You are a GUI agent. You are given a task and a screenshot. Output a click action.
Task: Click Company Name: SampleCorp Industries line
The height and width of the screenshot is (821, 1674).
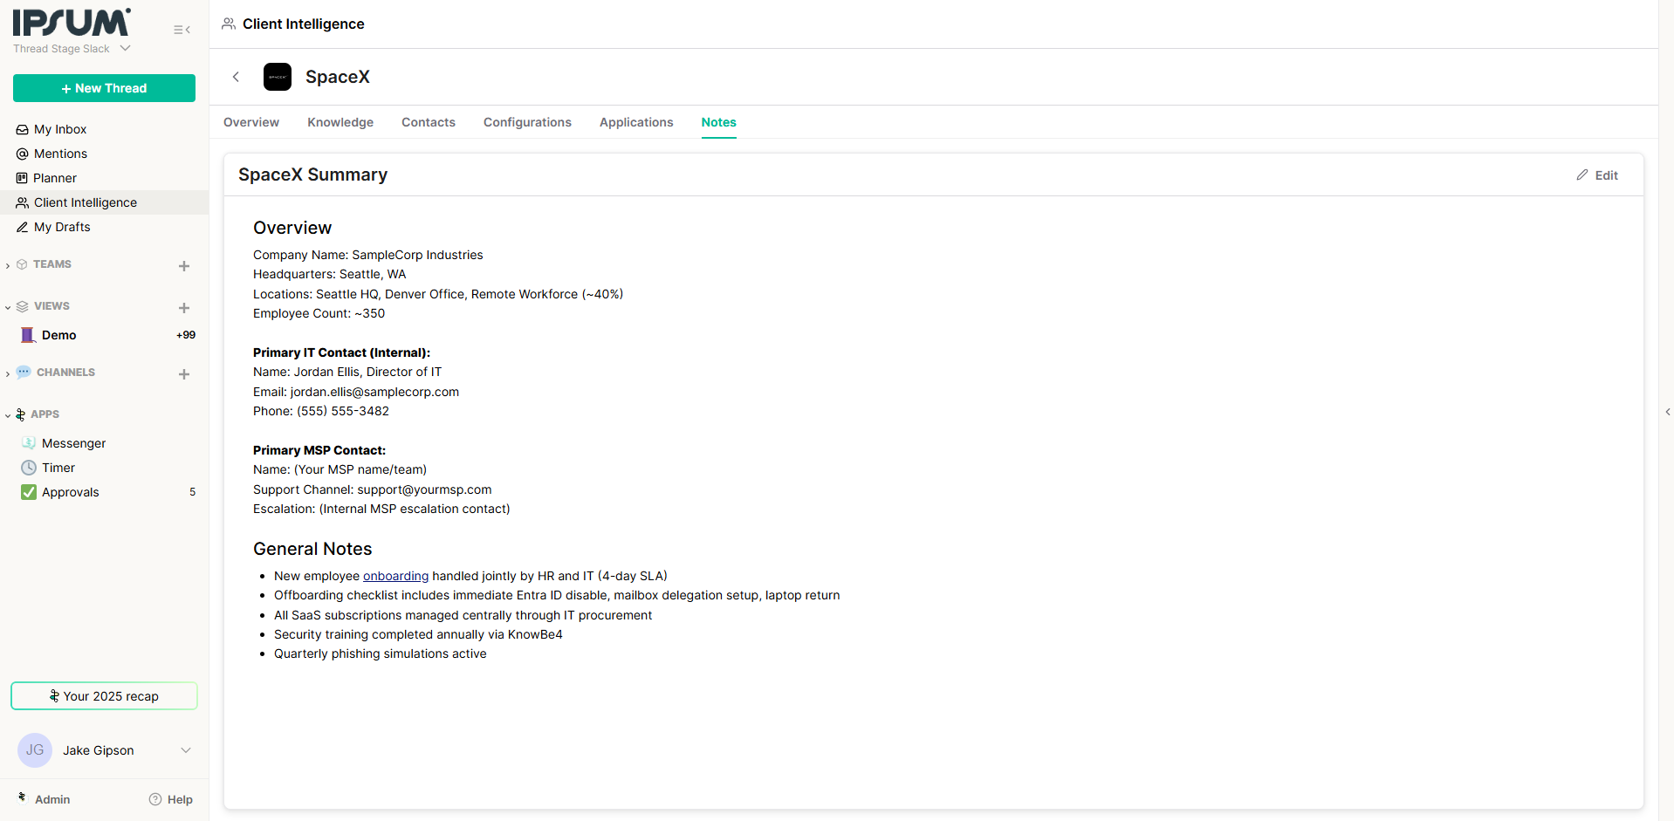coord(367,255)
